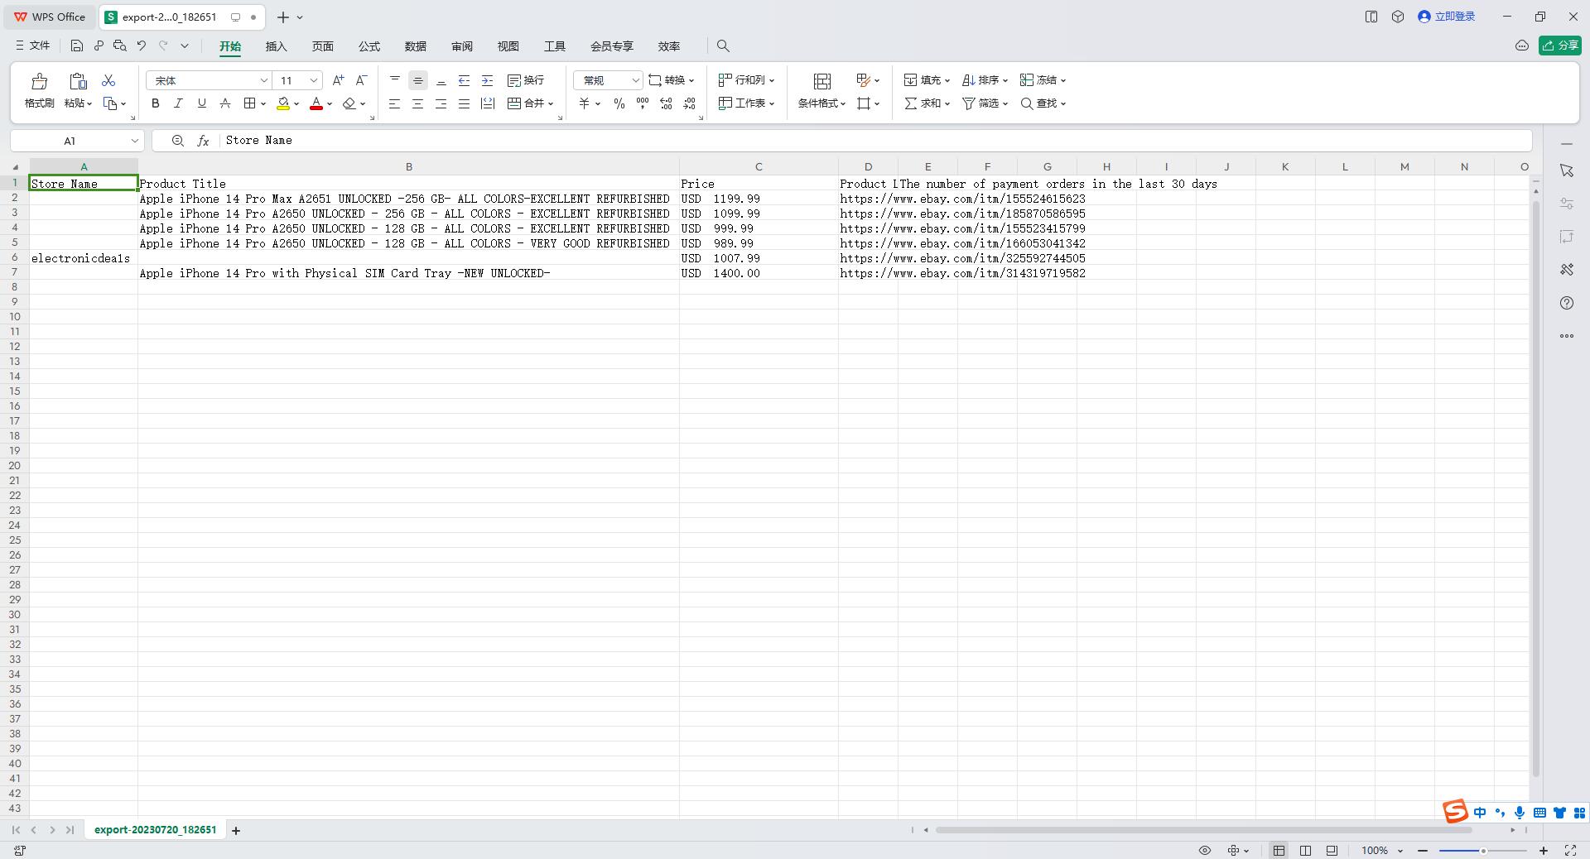Toggle wrap text (换行)

(x=526, y=80)
